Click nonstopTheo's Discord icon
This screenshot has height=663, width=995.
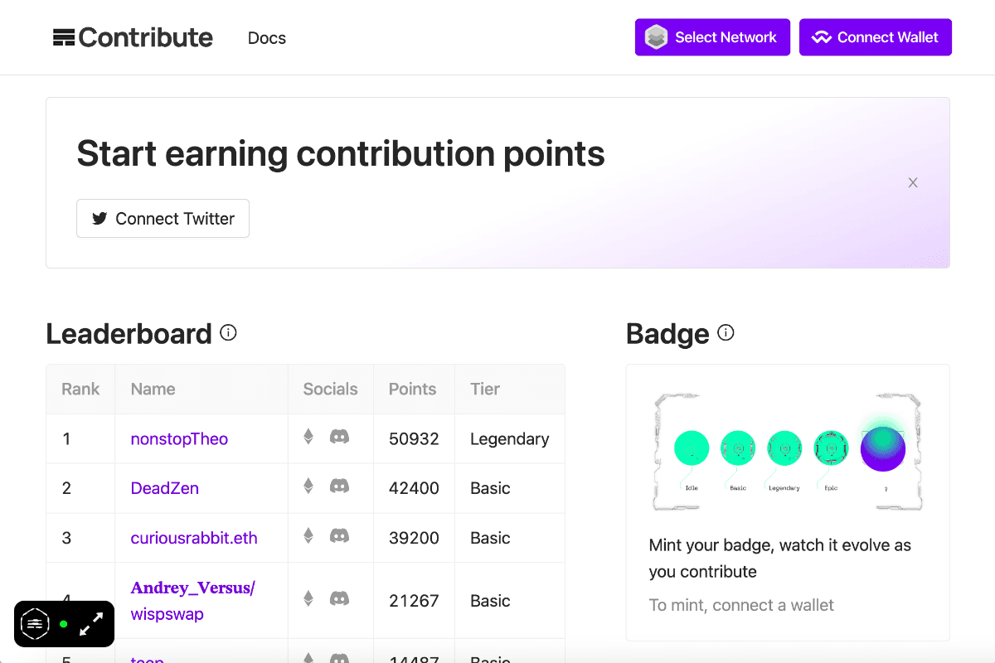point(339,437)
